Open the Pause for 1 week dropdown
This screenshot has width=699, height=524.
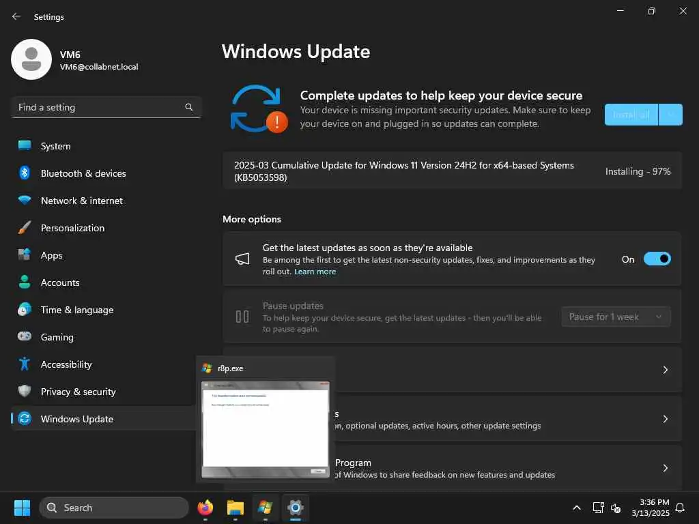[x=616, y=317]
